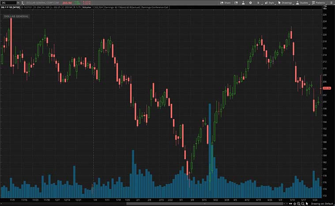Click the zoom in magnifier icon
This screenshot has width=335, height=206.
click(x=298, y=203)
